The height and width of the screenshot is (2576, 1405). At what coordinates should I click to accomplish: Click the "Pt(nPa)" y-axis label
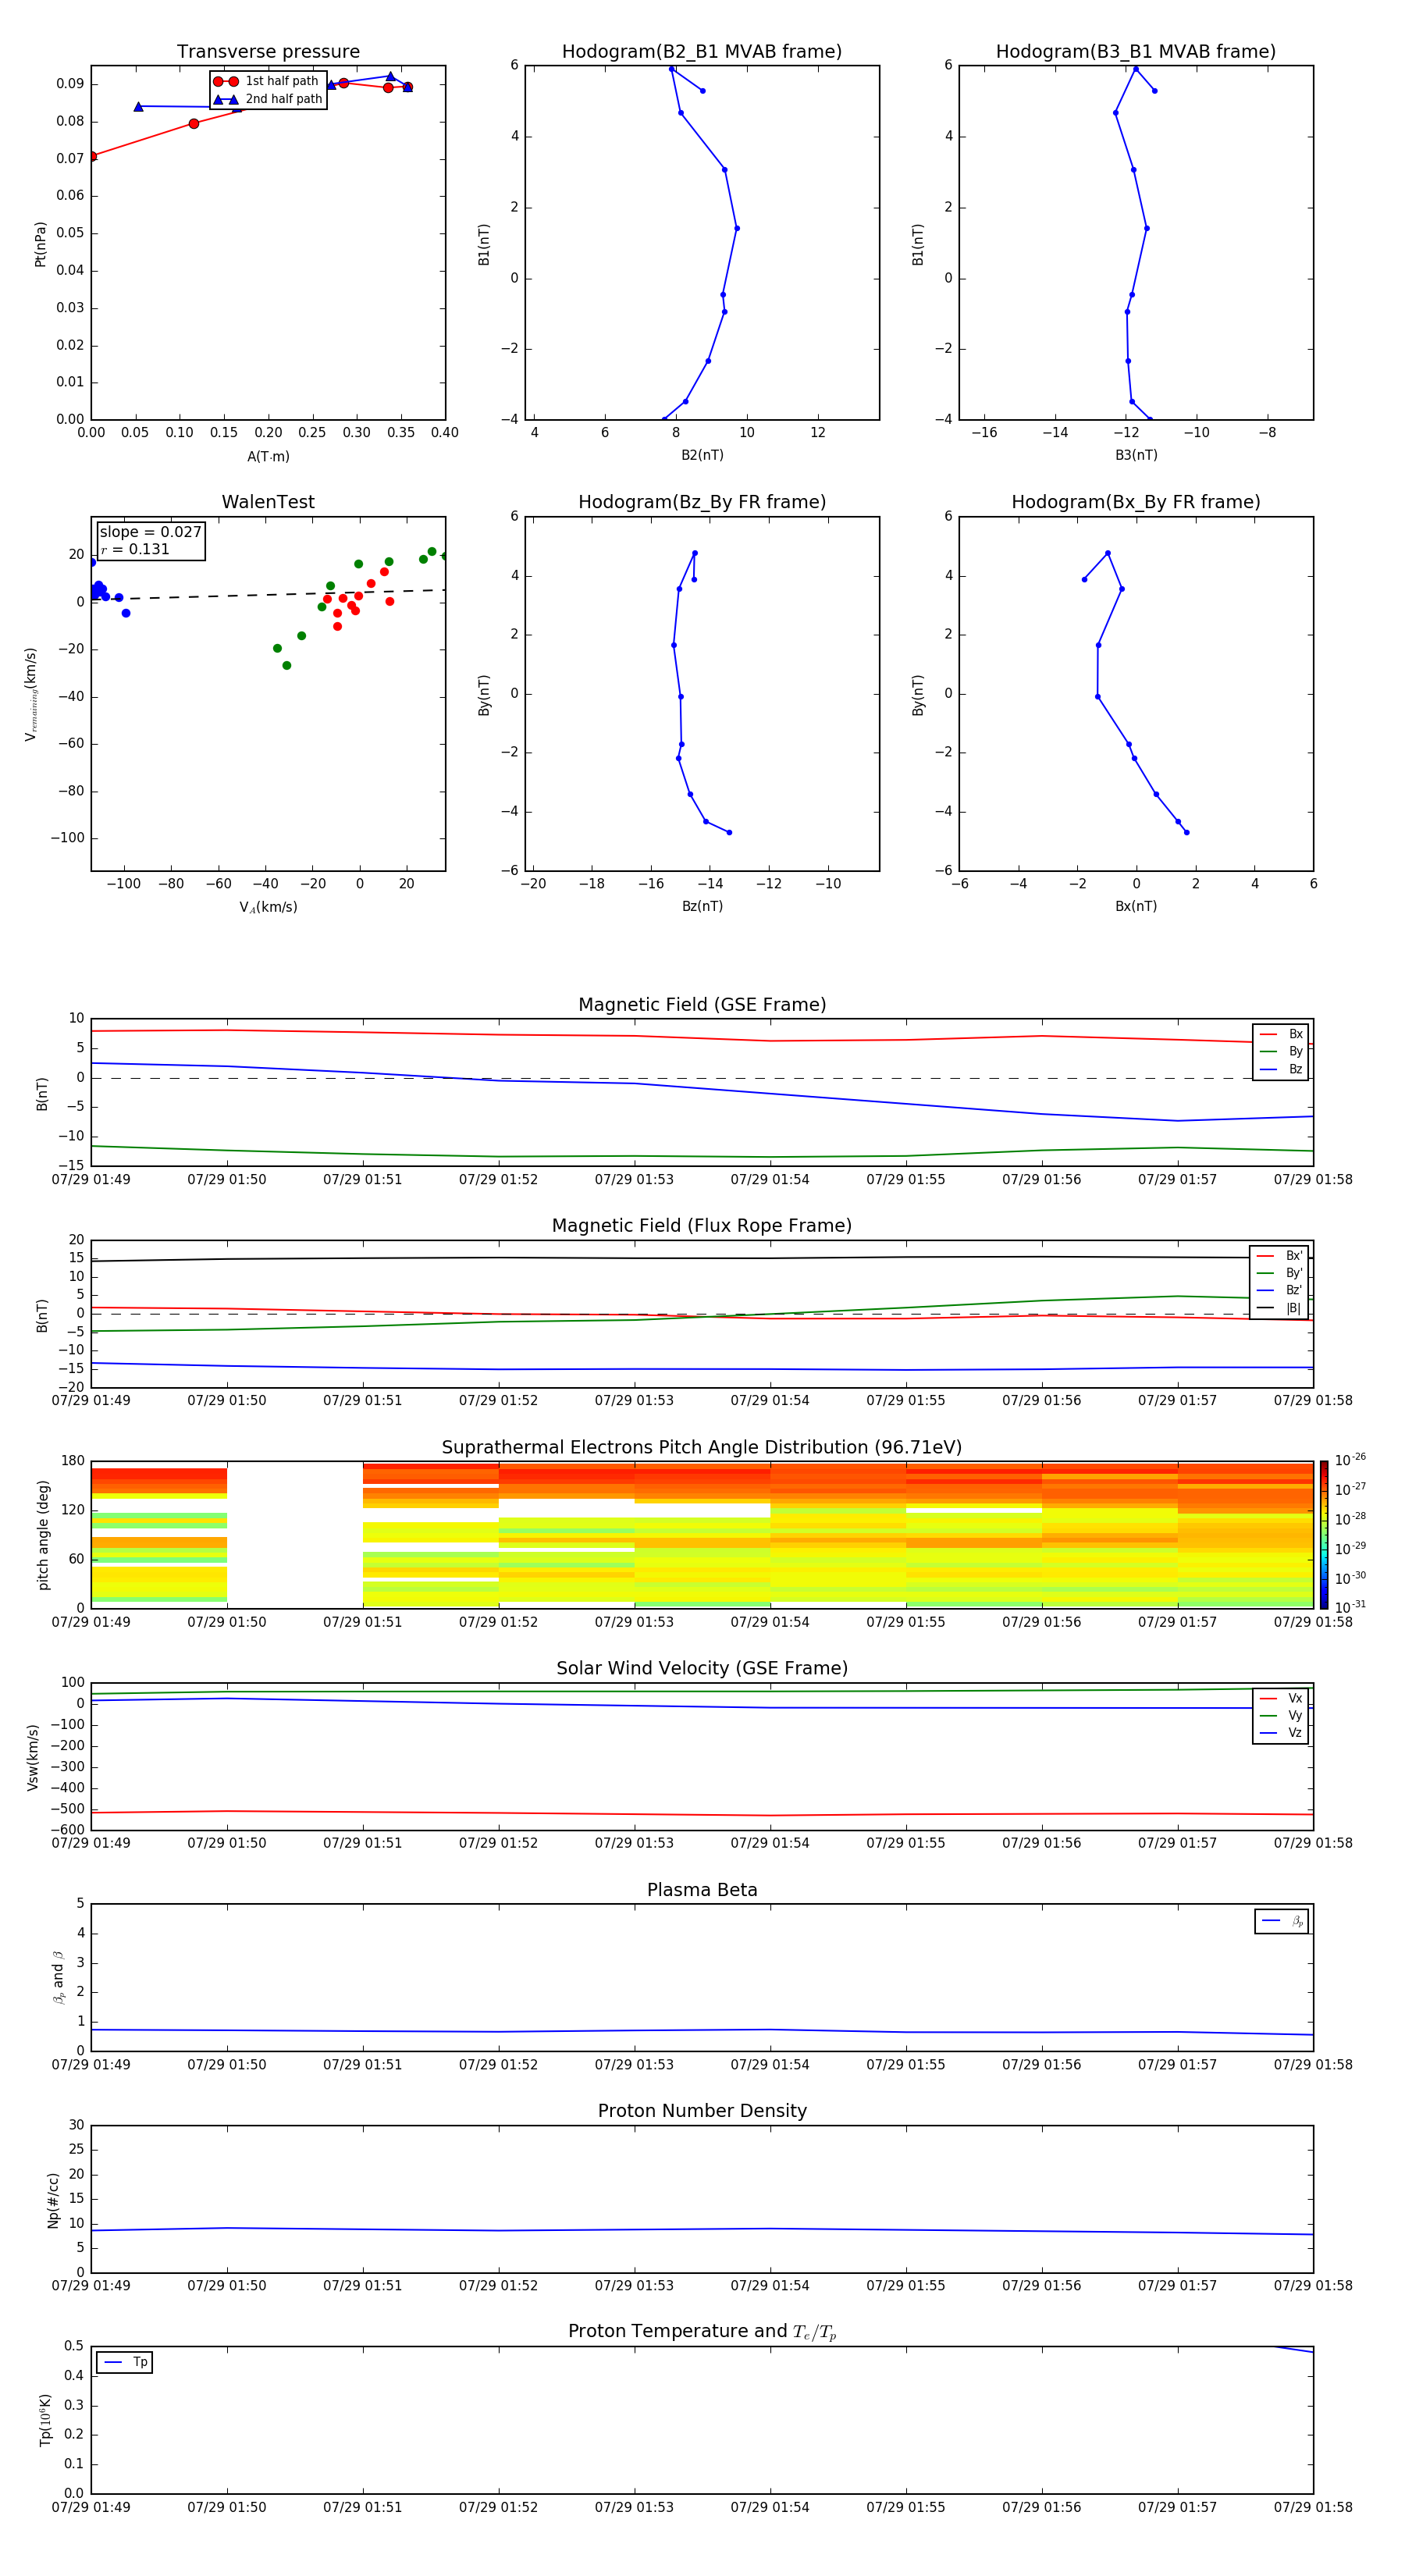40,244
